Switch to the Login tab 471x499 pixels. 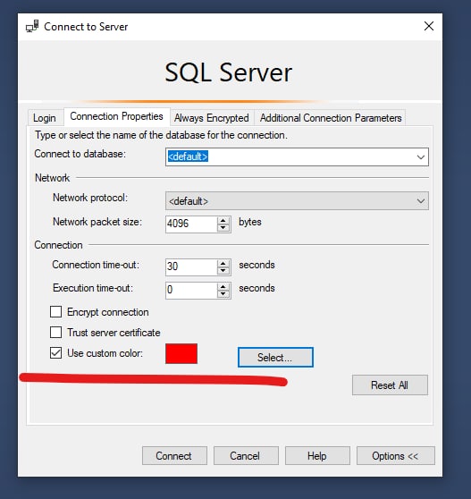click(44, 118)
